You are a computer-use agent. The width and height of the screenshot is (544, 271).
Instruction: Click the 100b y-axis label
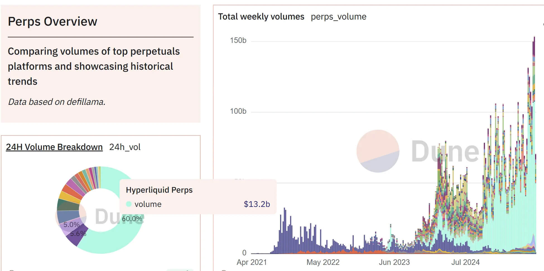[x=238, y=111]
